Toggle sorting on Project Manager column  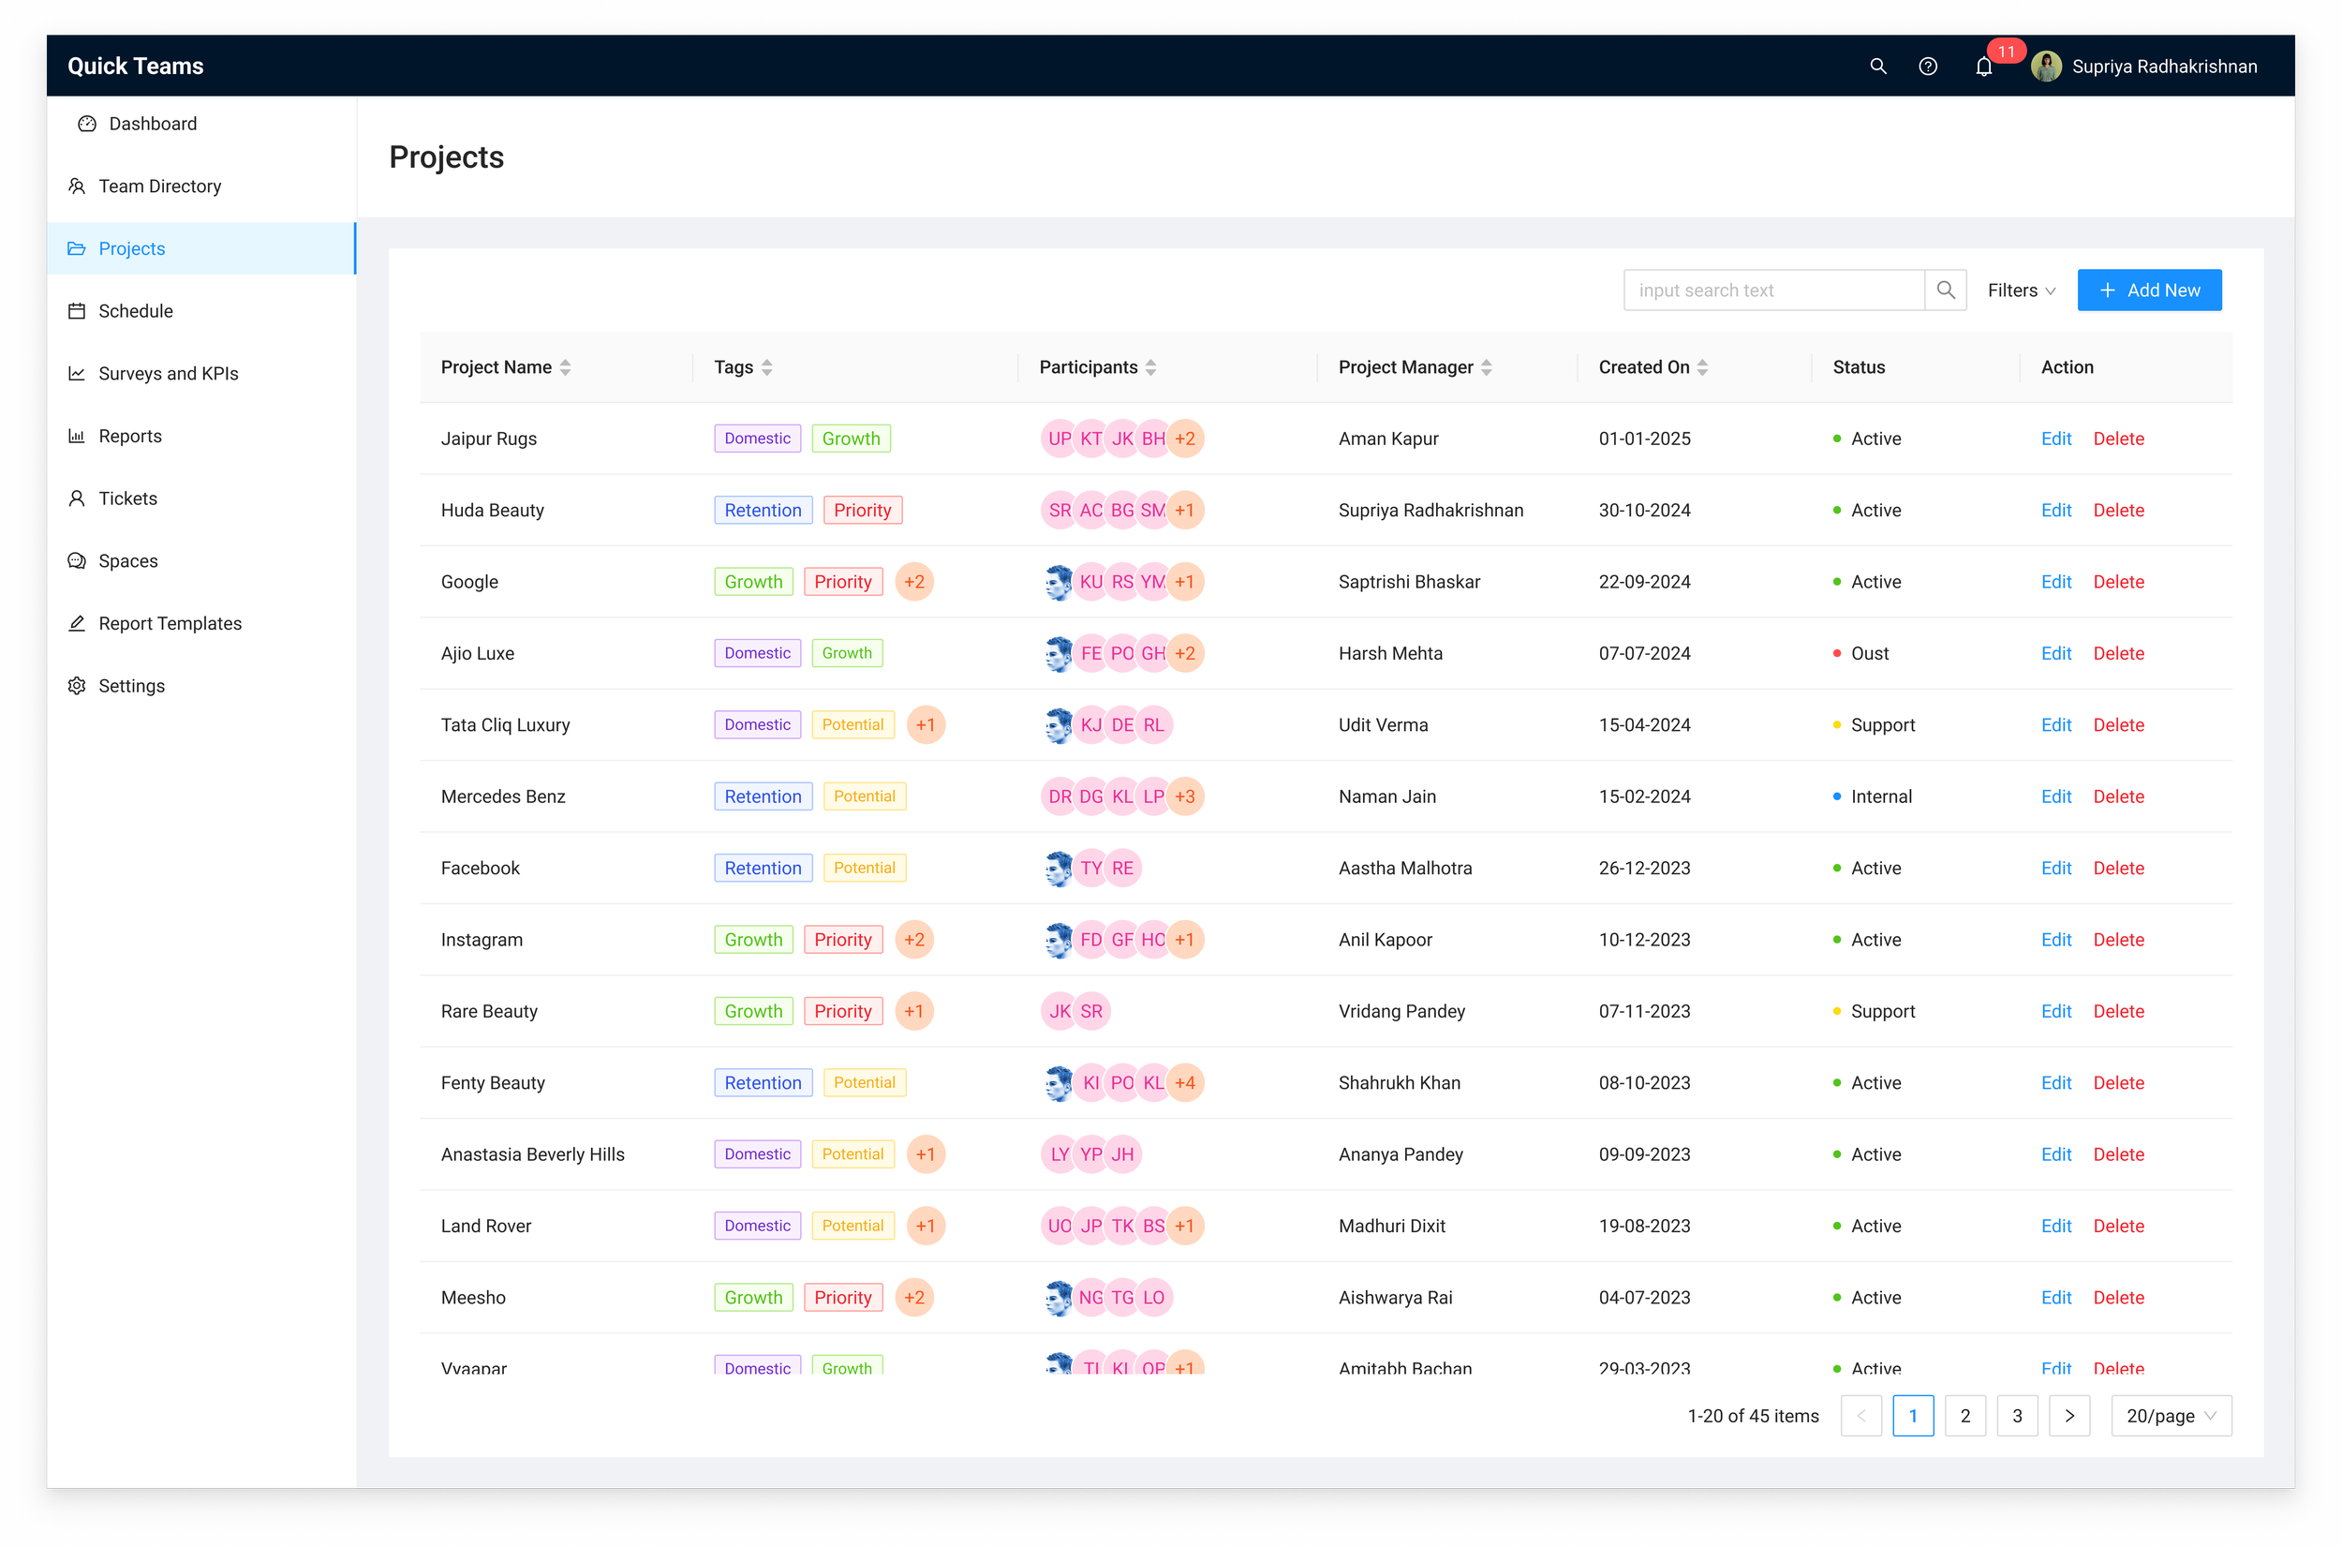tap(1486, 367)
